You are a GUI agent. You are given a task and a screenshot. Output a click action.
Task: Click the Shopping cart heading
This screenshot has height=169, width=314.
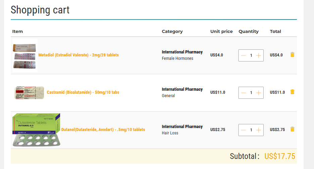coord(40,10)
